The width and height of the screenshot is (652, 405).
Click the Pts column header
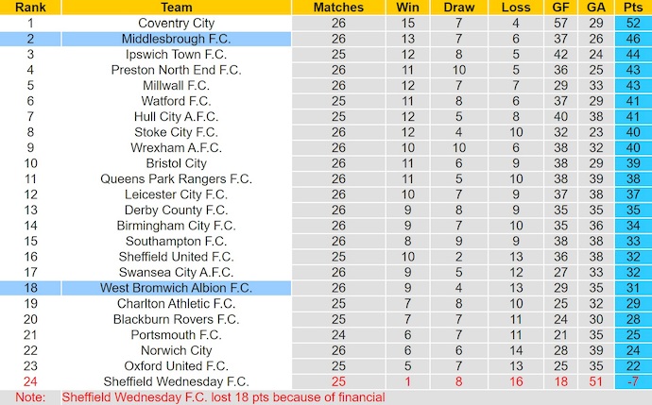(632, 8)
